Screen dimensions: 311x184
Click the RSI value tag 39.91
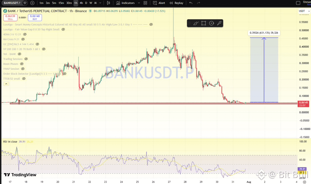(x=302, y=169)
